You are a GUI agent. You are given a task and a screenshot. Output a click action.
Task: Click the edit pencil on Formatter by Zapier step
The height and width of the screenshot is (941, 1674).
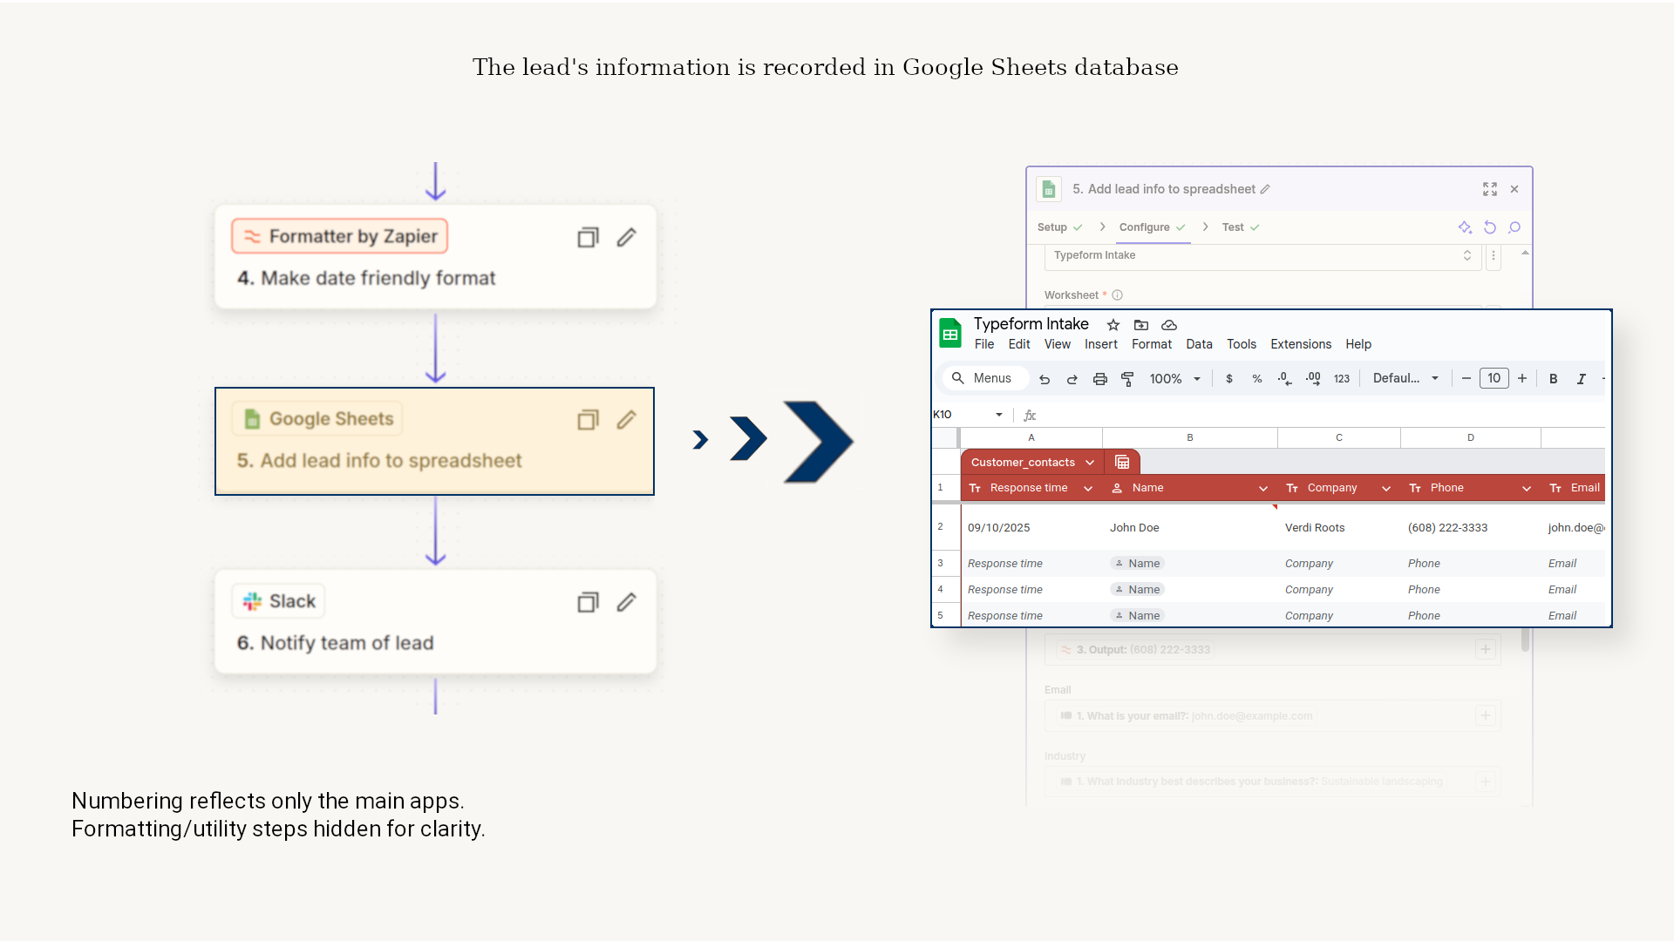point(626,237)
